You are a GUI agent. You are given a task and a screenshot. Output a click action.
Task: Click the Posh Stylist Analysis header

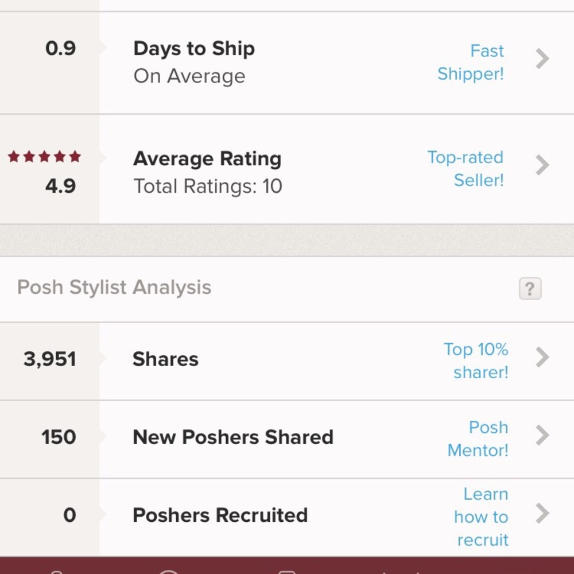coord(114,288)
